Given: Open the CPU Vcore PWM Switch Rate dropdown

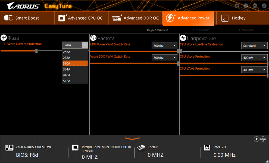Looking at the screenshot, I should [165, 46].
